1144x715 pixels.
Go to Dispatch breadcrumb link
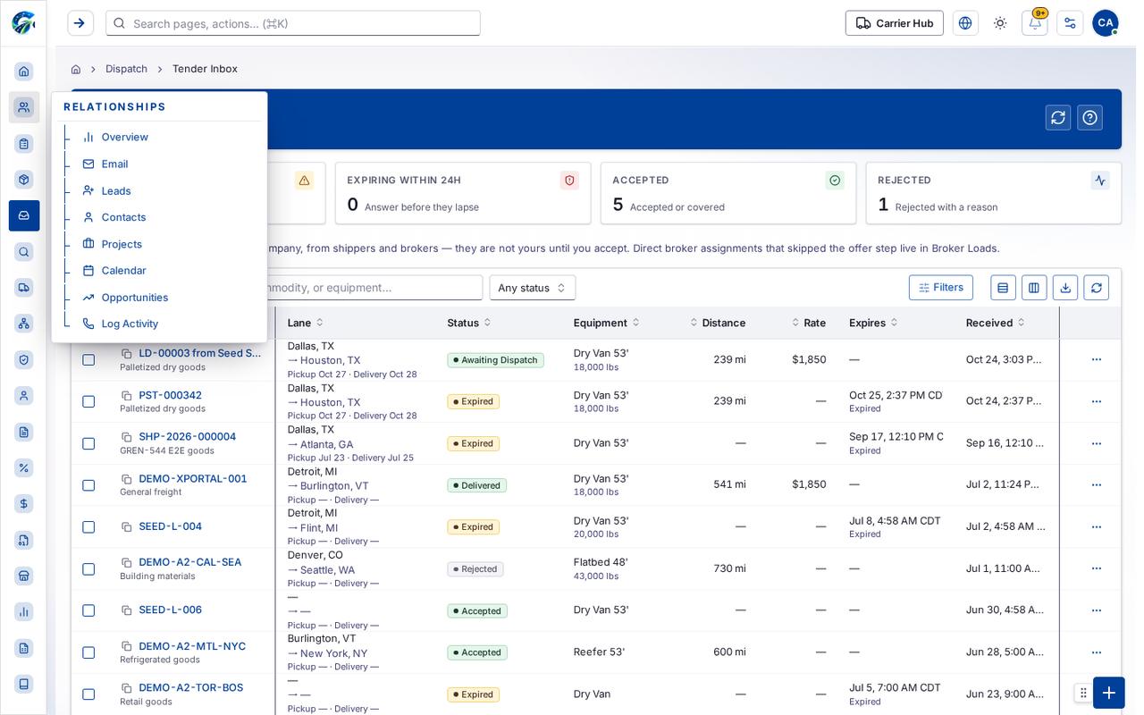(x=126, y=69)
